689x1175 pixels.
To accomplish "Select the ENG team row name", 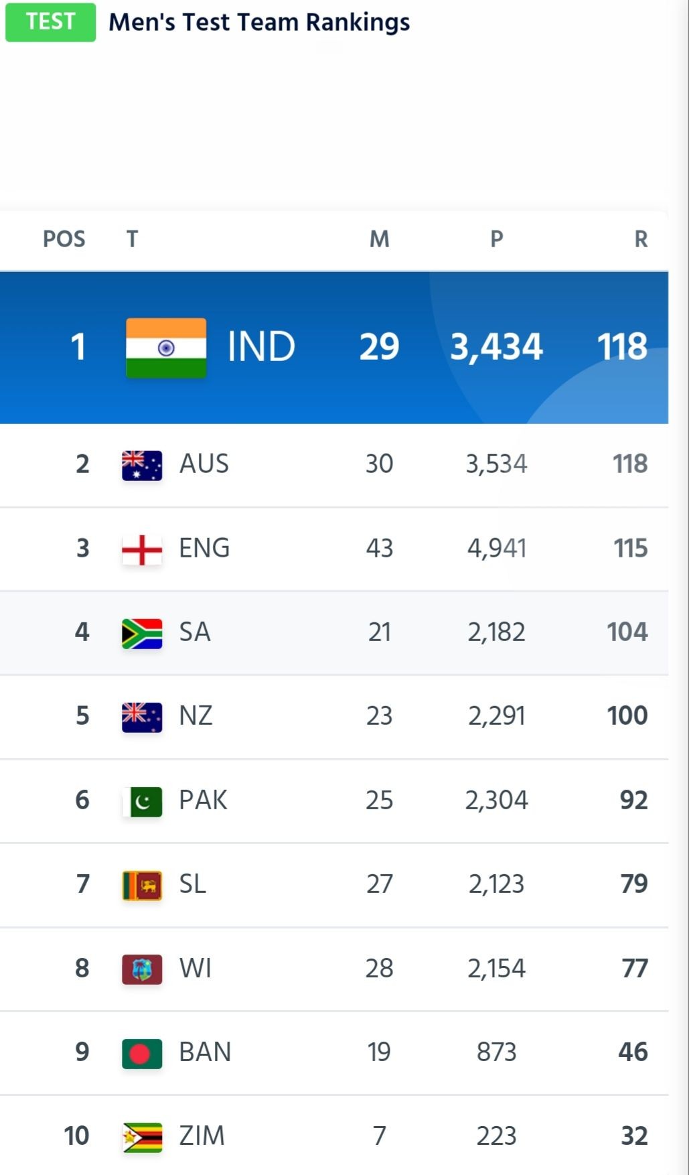I will pyautogui.click(x=204, y=548).
